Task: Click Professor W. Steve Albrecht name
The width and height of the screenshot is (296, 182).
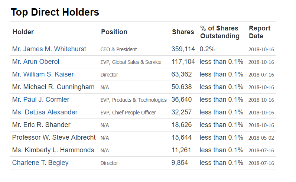Action: (54, 137)
